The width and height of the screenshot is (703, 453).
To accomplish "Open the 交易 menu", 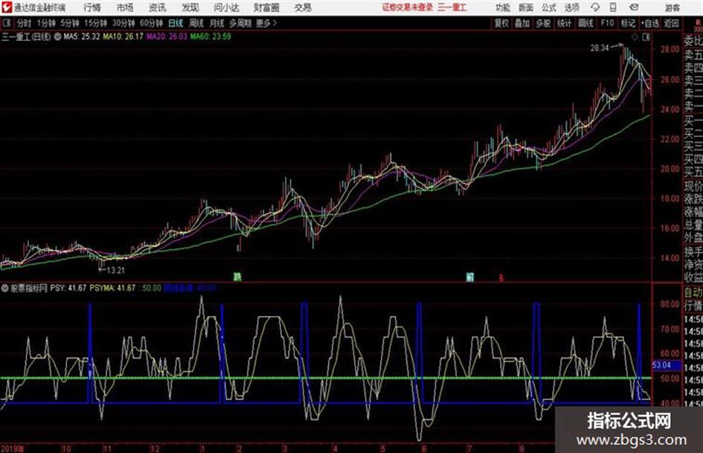I will point(303,7).
